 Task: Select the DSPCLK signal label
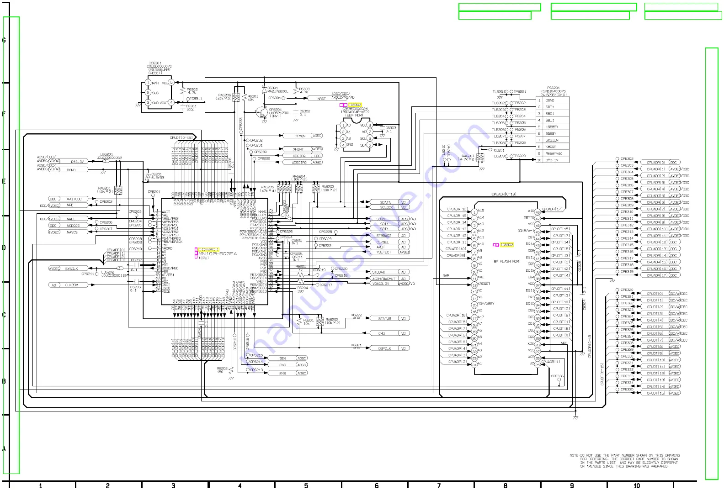tap(384, 348)
